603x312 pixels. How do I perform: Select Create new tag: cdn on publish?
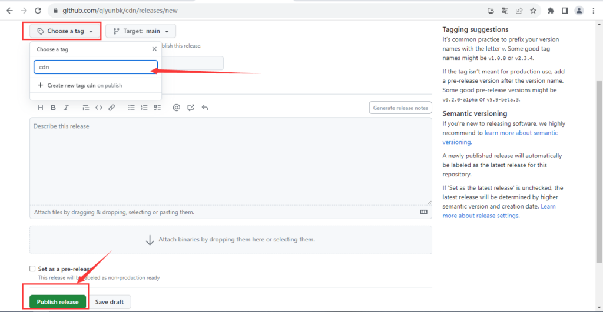point(96,86)
